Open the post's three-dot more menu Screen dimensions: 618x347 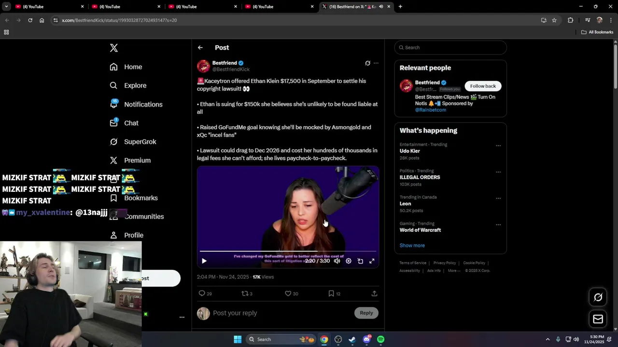(x=376, y=63)
